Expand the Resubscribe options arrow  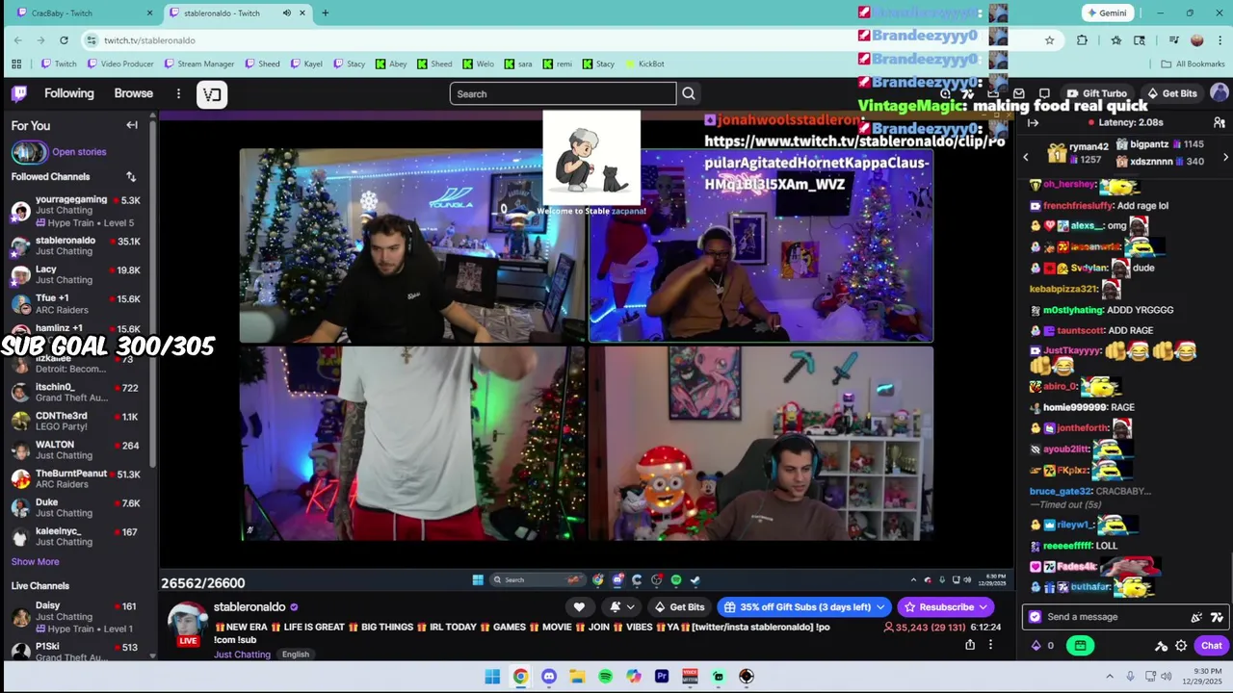pos(984,607)
